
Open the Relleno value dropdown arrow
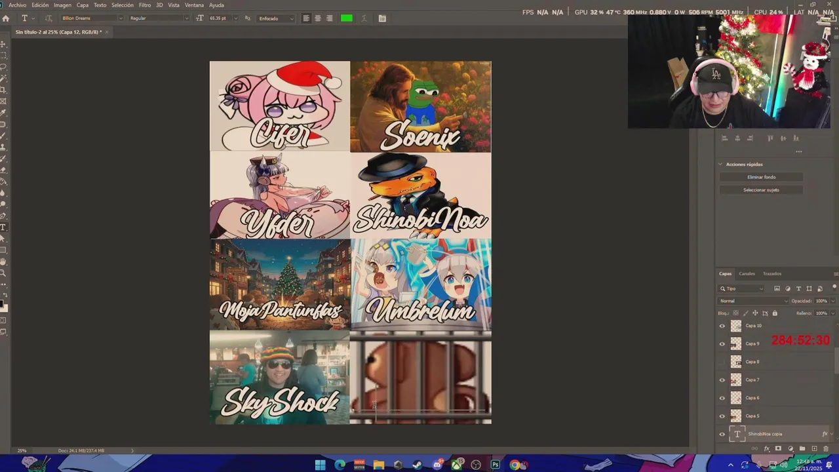point(833,313)
